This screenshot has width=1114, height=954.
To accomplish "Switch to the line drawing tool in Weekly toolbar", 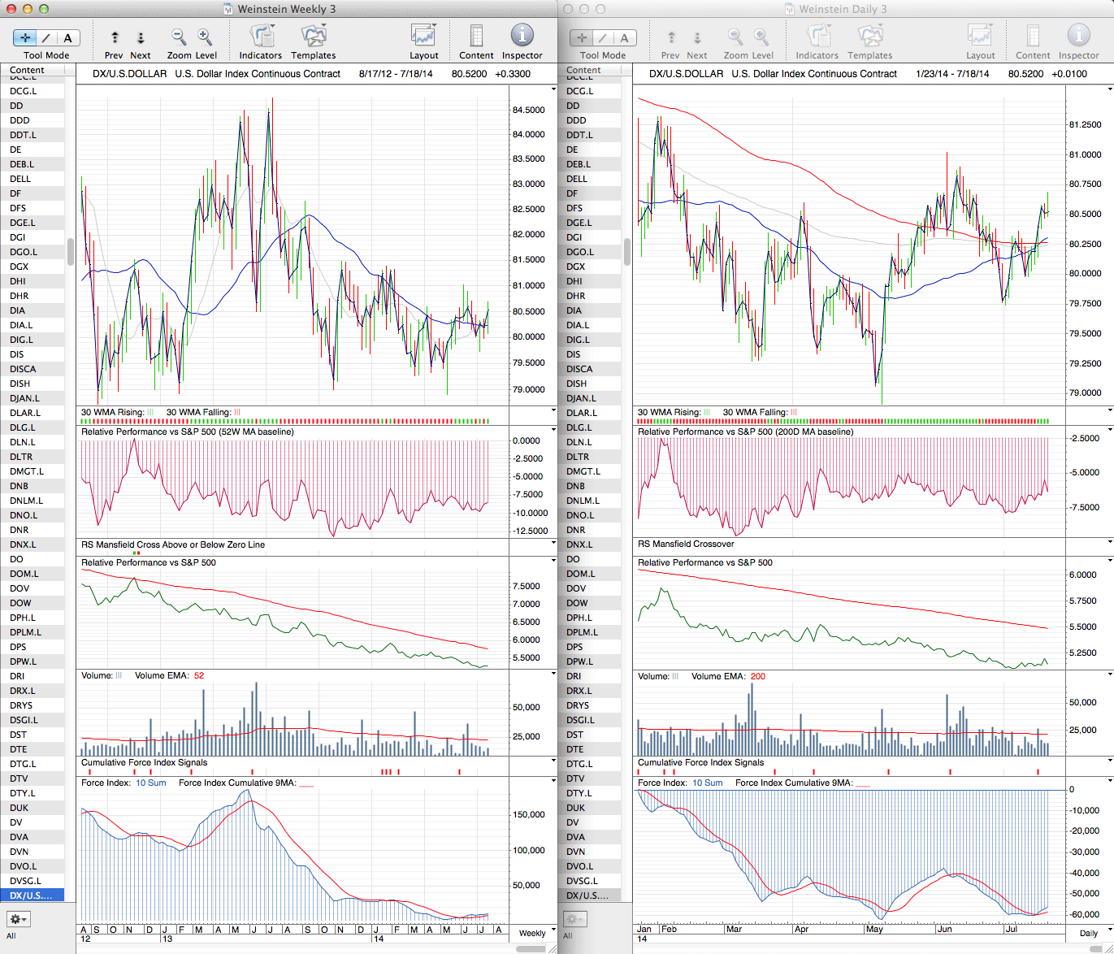I will 46,37.
